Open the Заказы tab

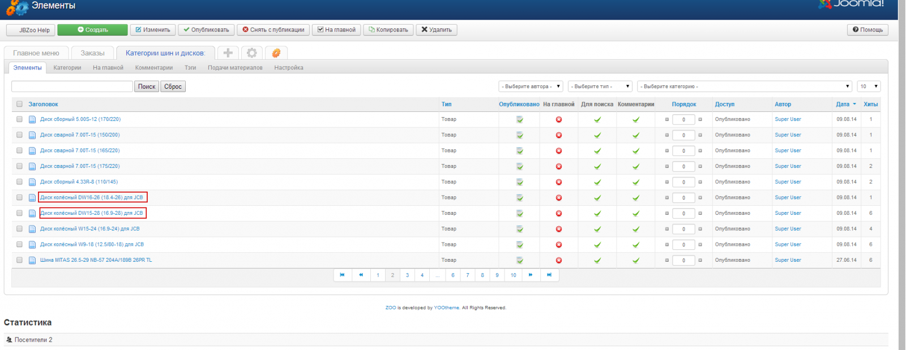coord(92,53)
